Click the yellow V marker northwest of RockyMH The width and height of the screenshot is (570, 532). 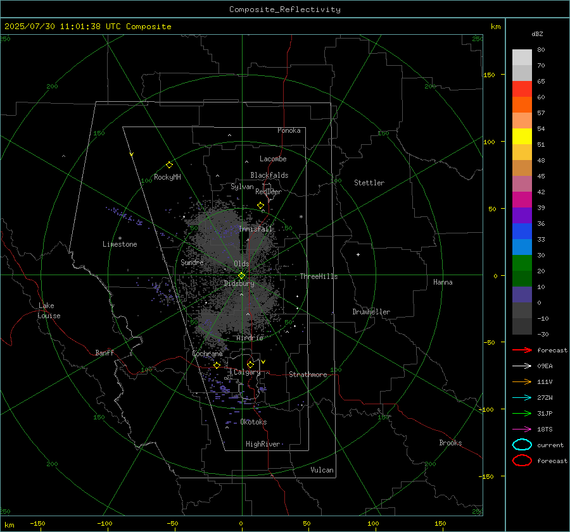[132, 154]
